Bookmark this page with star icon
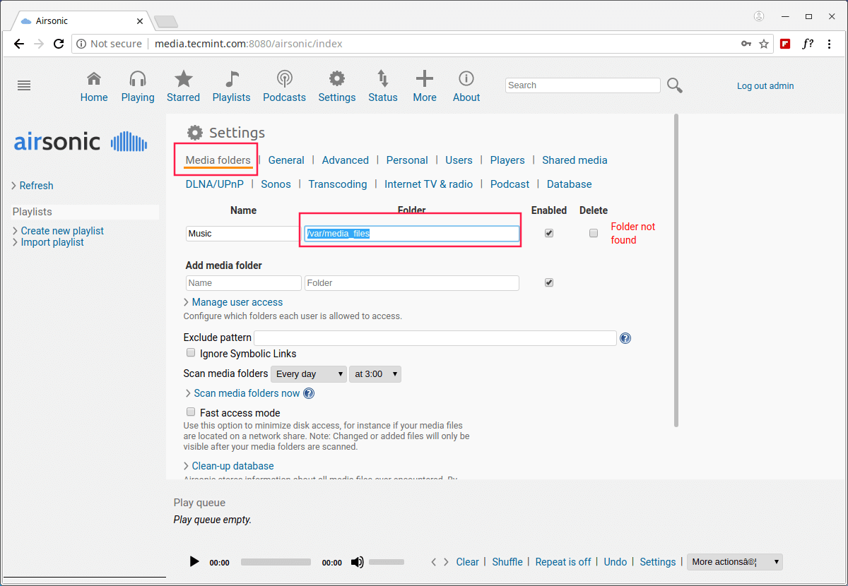The width and height of the screenshot is (848, 586). pos(764,44)
